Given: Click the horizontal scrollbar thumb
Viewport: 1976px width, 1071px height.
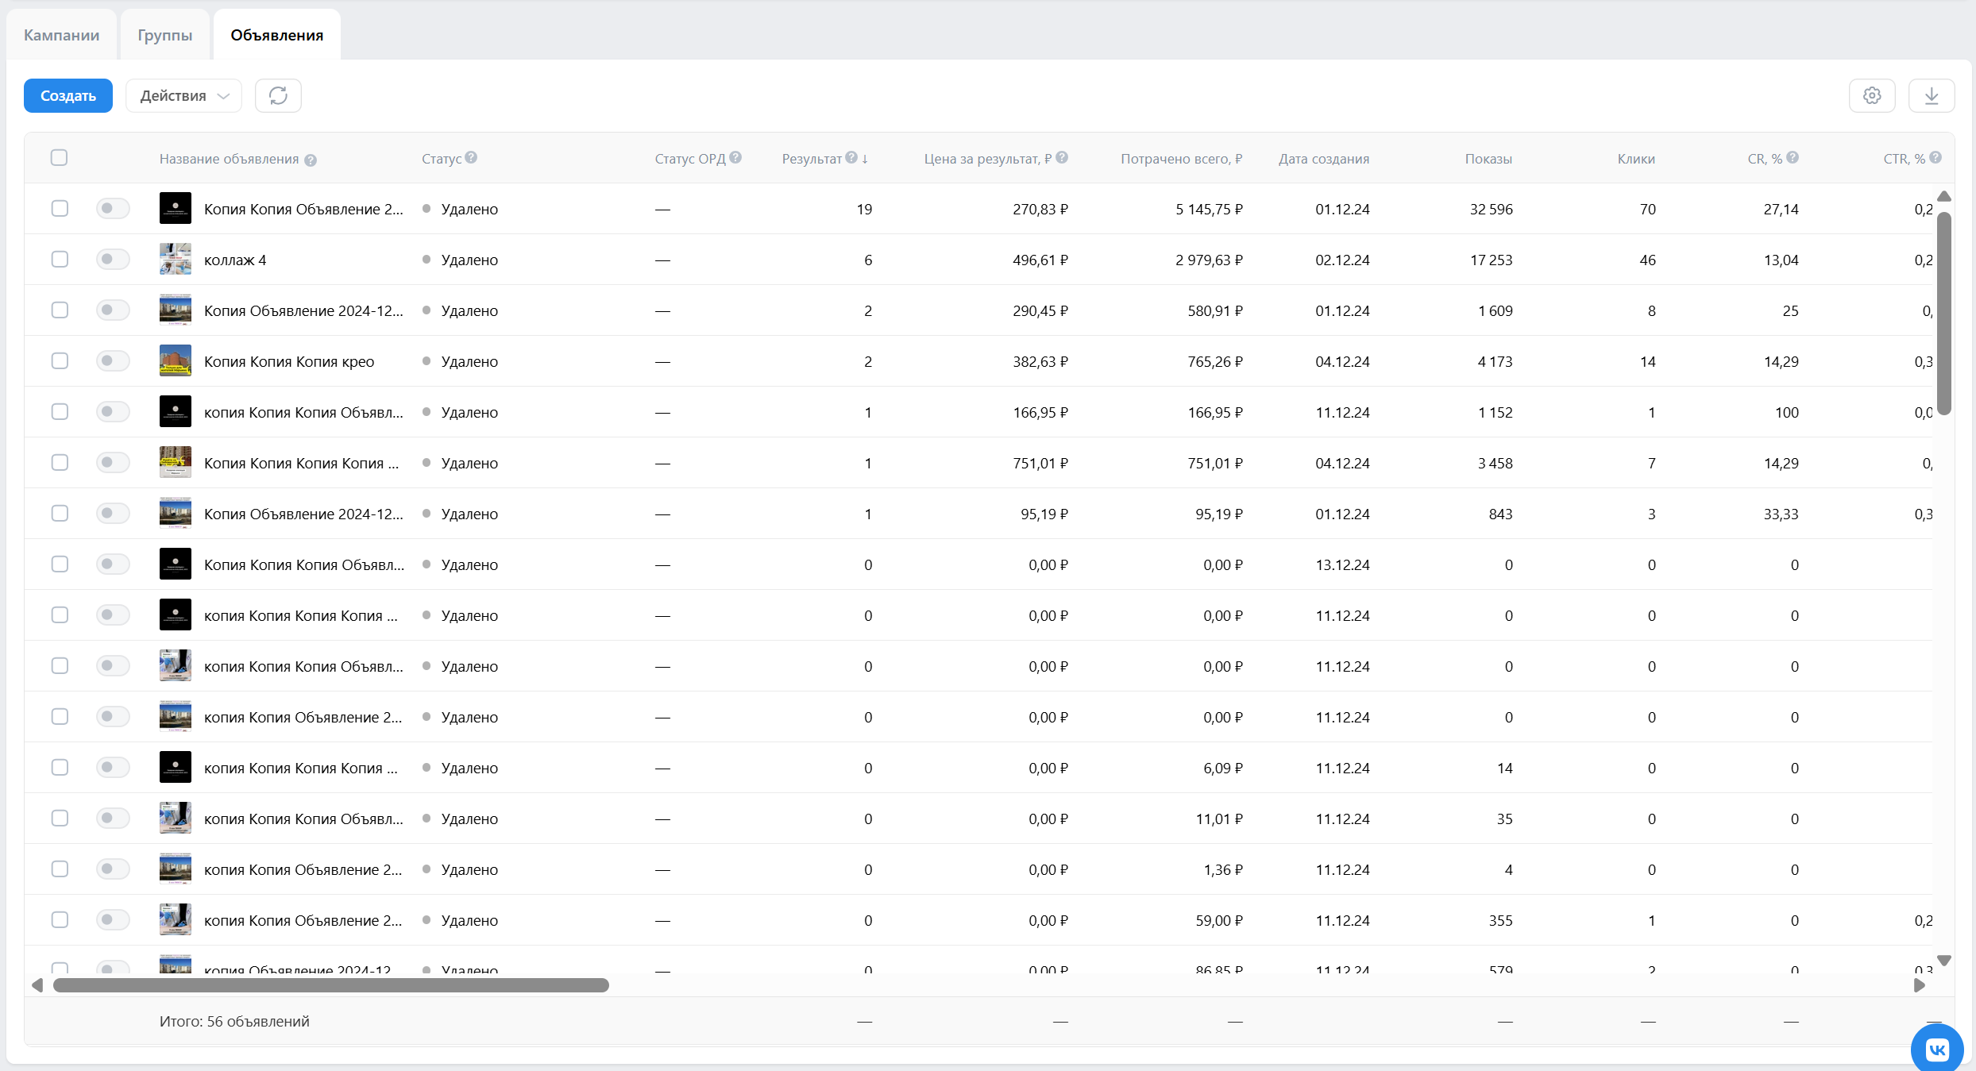Looking at the screenshot, I should pyautogui.click(x=330, y=985).
